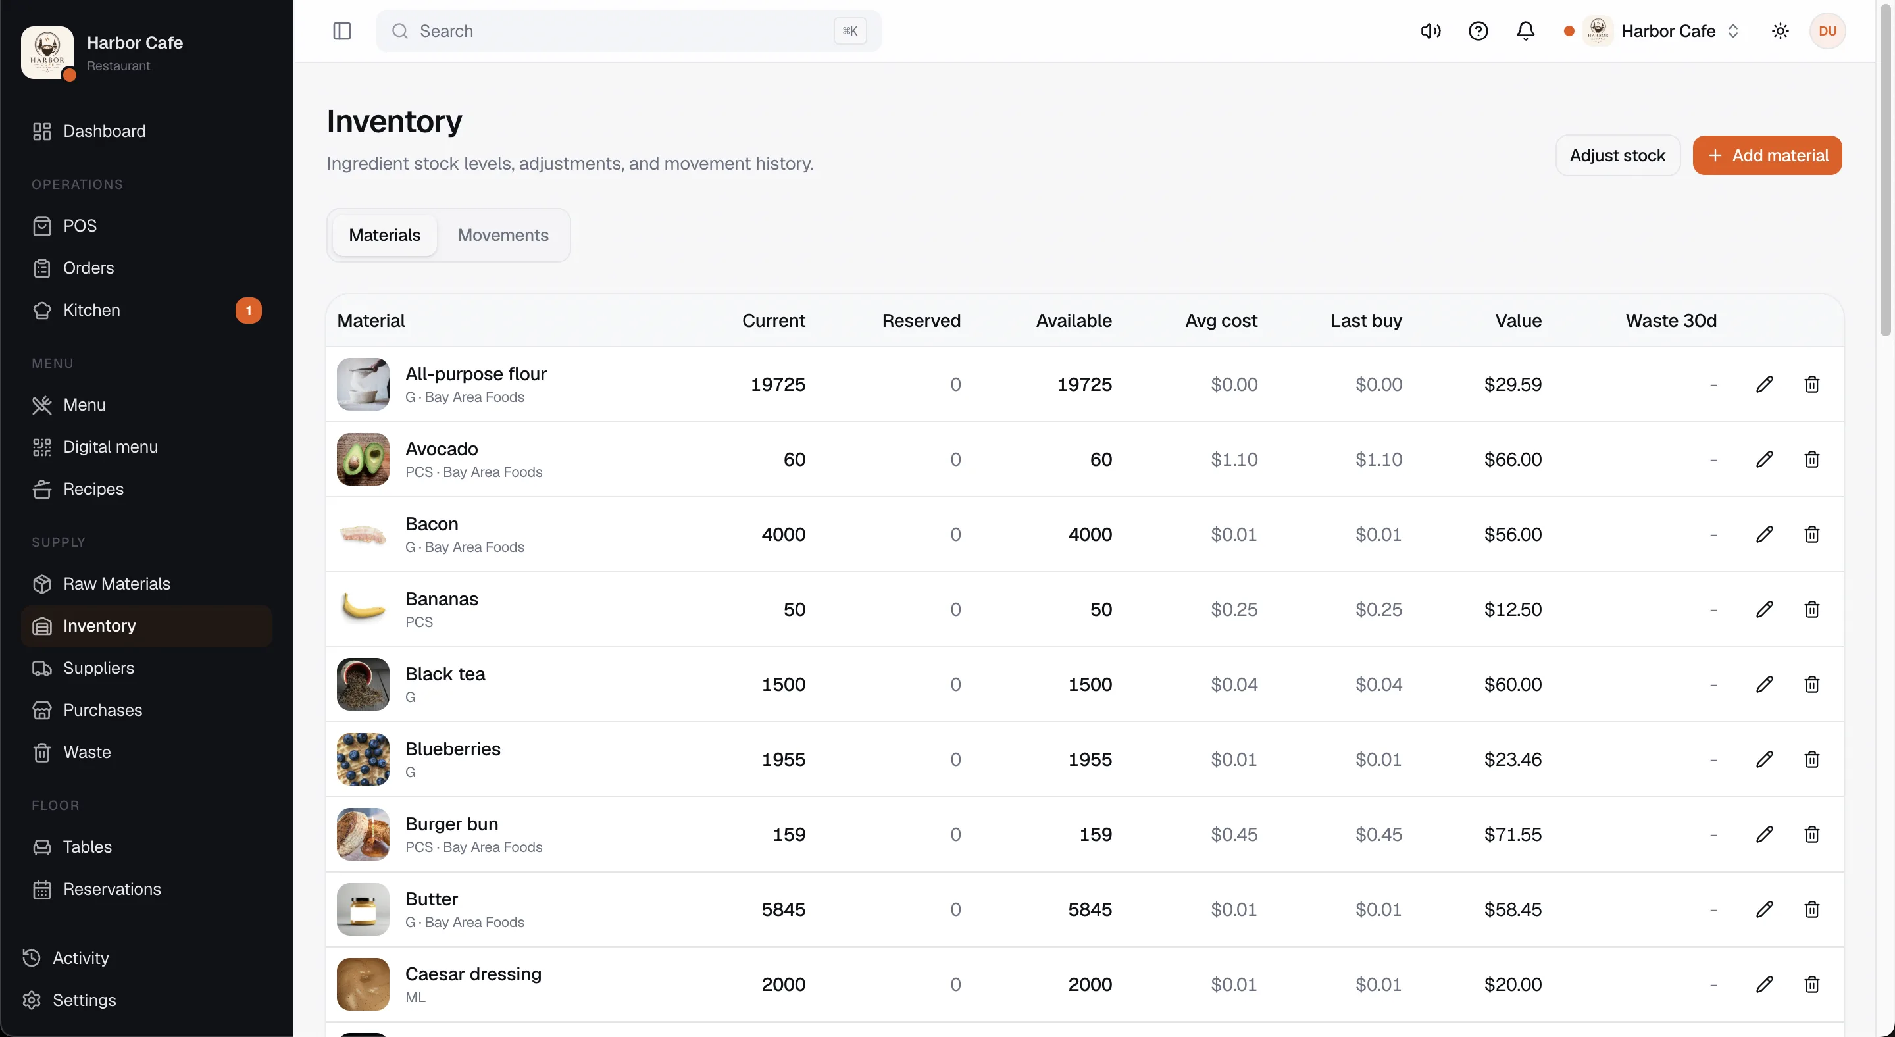The width and height of the screenshot is (1895, 1037).
Task: Open notifications bell
Action: click(1526, 31)
